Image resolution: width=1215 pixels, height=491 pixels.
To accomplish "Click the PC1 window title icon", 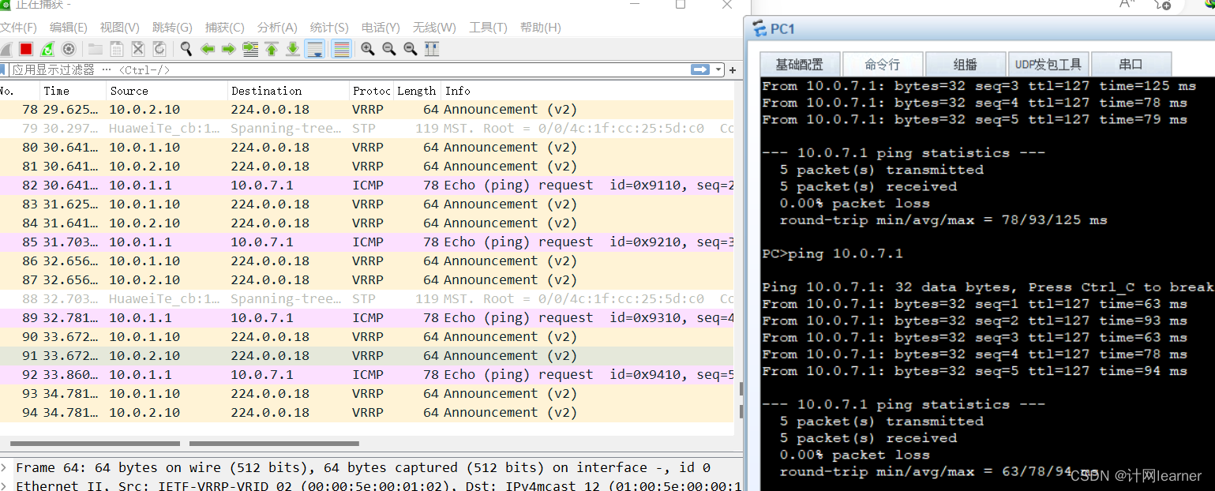I will (760, 29).
